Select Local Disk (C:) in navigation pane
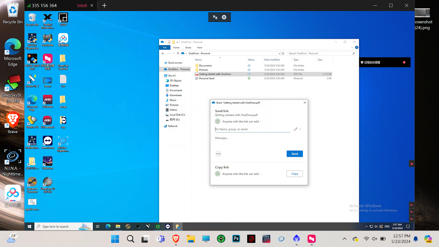Screen dimensions: 439x247 pyautogui.click(x=177, y=115)
